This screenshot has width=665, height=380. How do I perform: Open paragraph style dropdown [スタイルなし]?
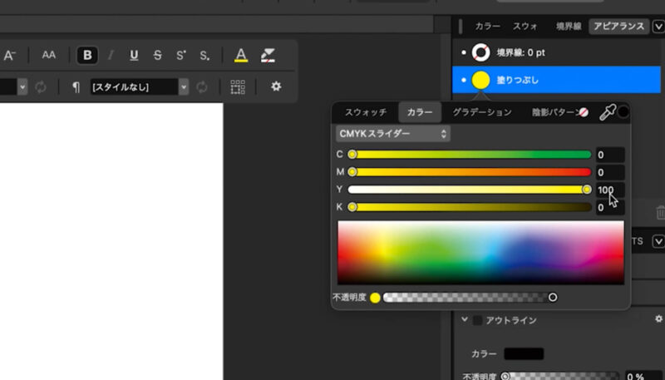(x=139, y=87)
